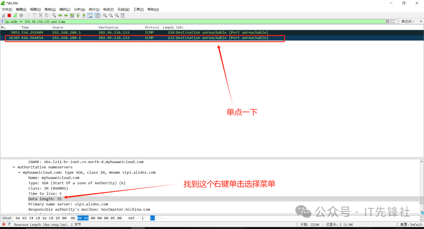The image size is (424, 229).
Task: Clear the display filter with X button
Action: click(387, 22)
